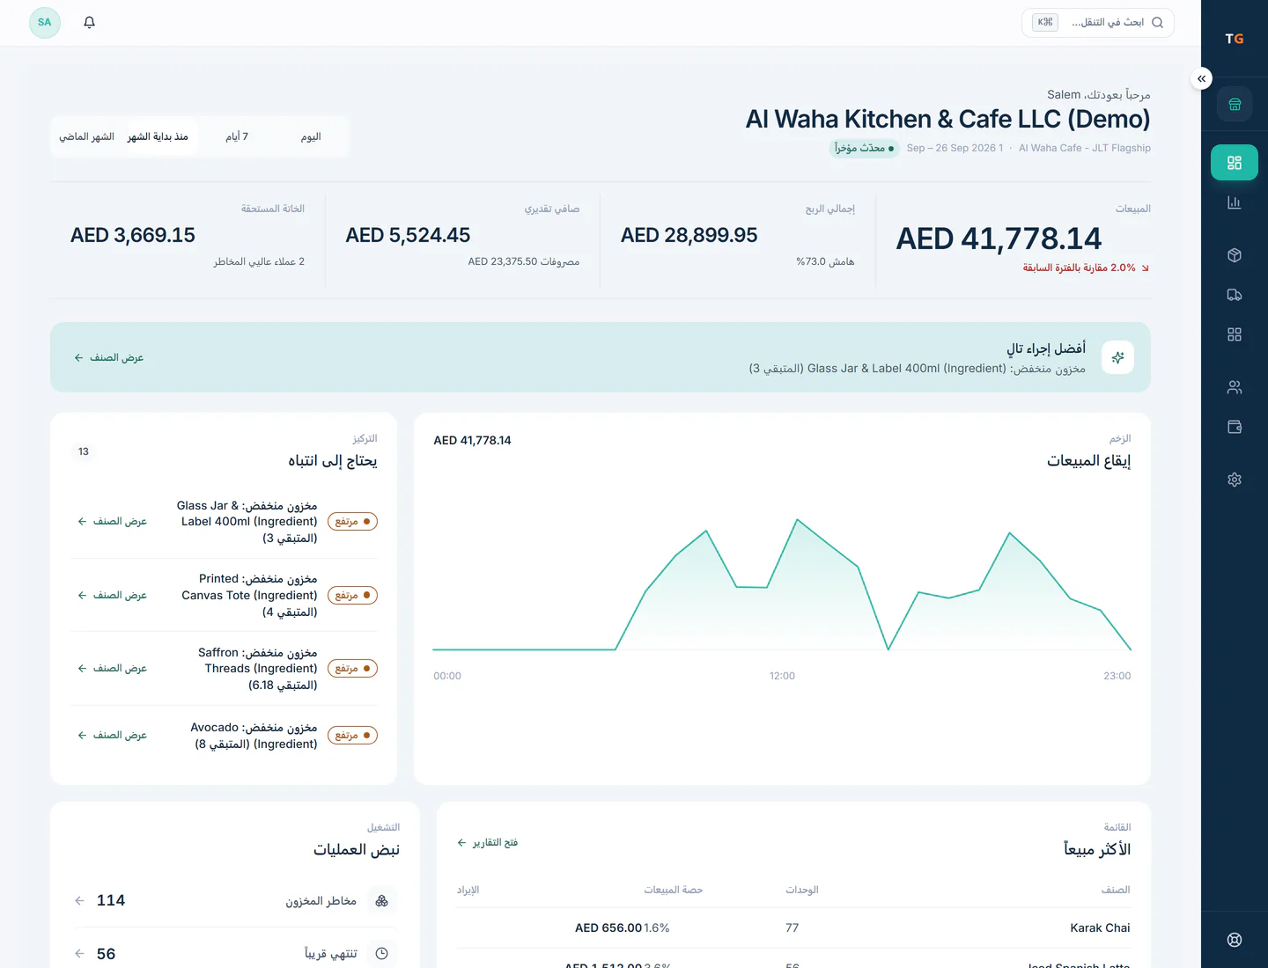Open the delivery truck icon in the sidebar
The image size is (1268, 968).
click(x=1235, y=295)
